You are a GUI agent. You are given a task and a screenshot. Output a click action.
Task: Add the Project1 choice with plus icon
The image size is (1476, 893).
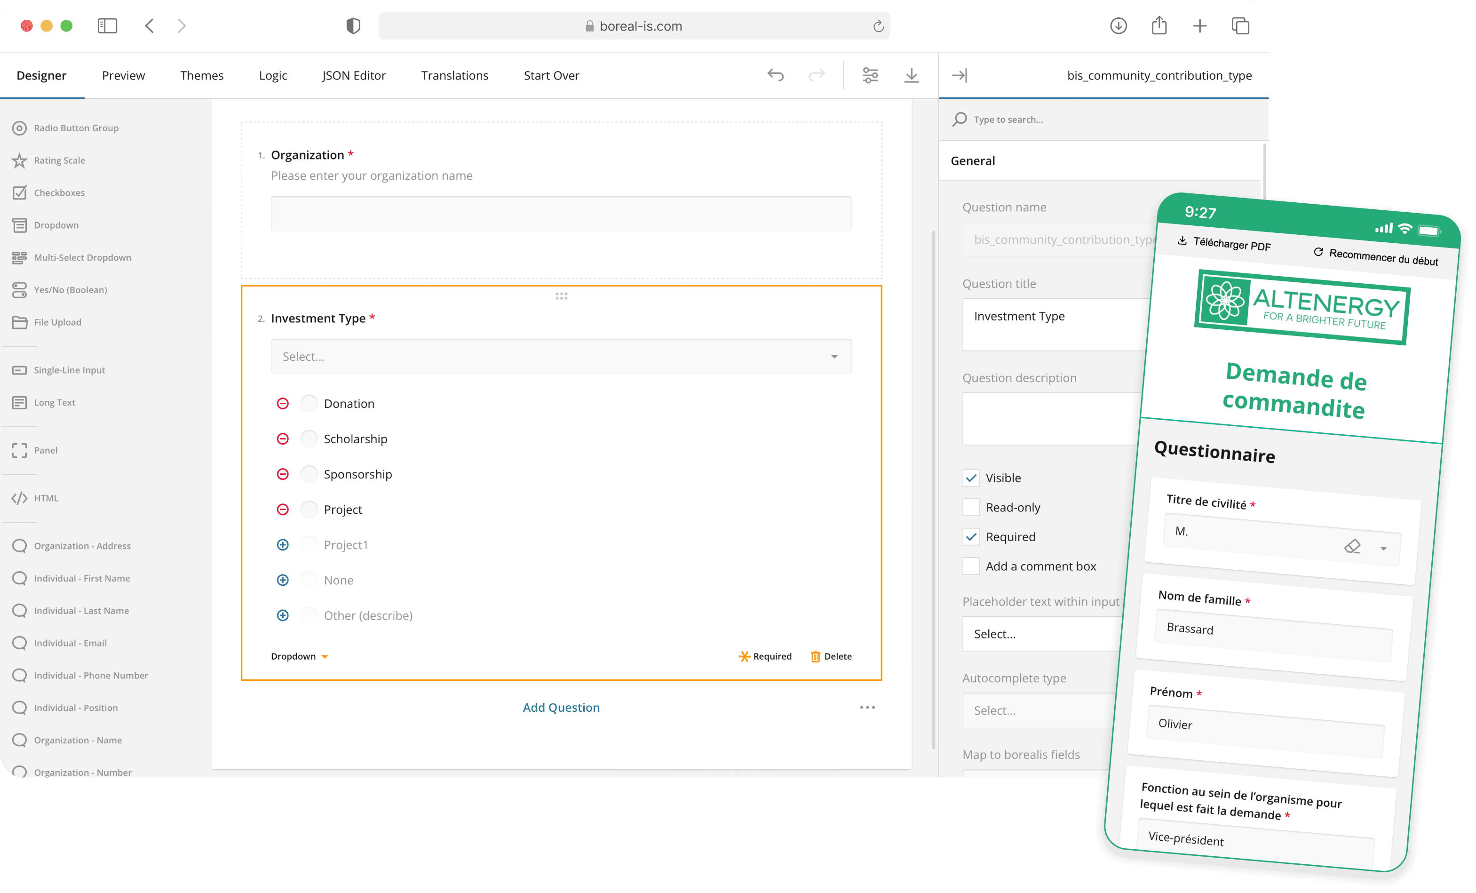[283, 545]
